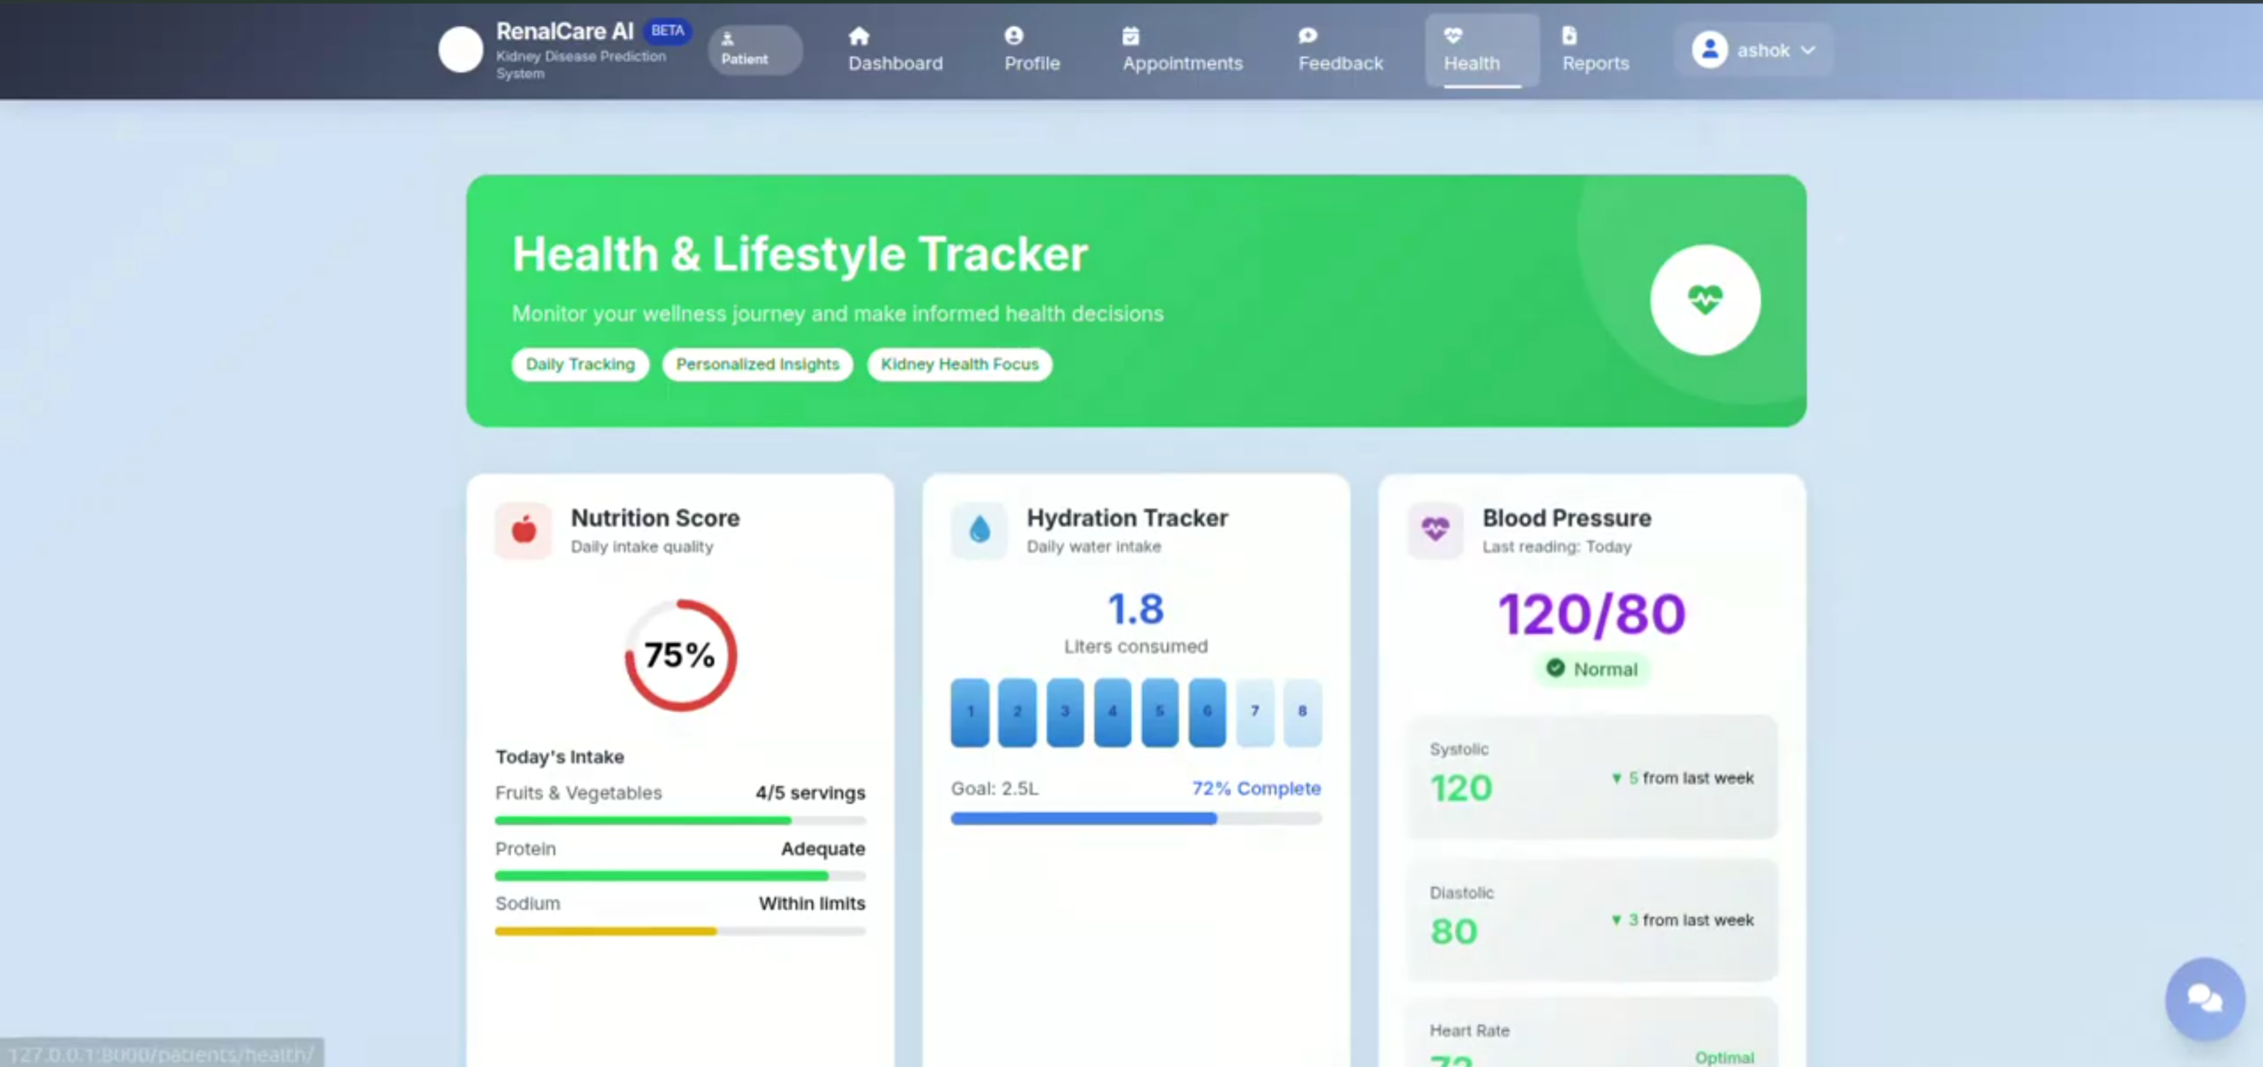
Task: Click the 1.8 liters consumed value
Action: pyautogui.click(x=1136, y=609)
